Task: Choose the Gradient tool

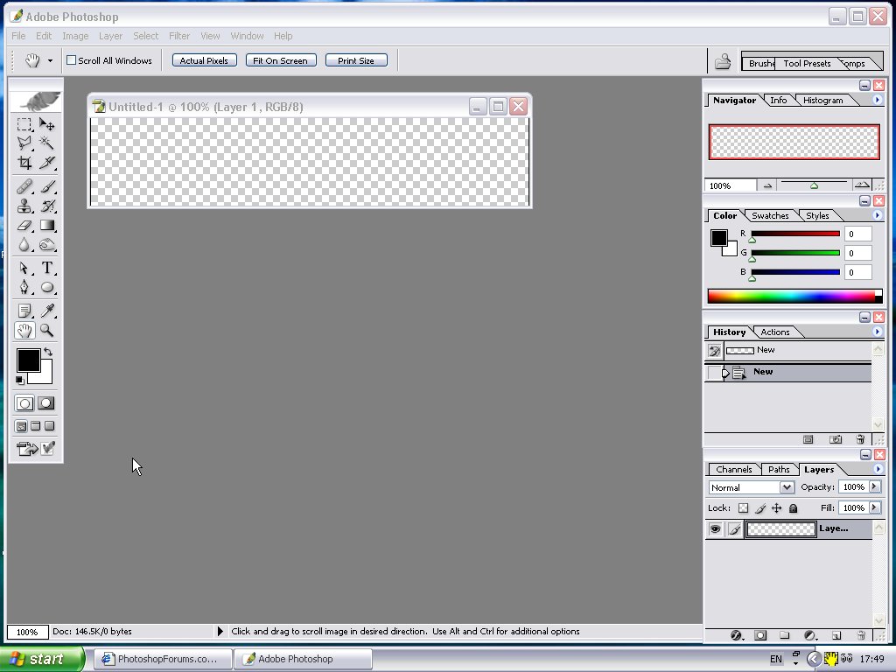Action: pos(47,226)
